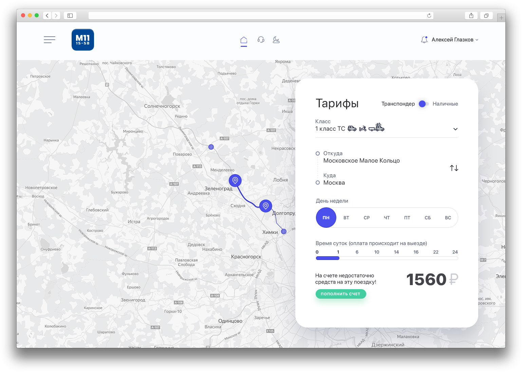Open the hamburger menu
522x372 pixels.
50,40
